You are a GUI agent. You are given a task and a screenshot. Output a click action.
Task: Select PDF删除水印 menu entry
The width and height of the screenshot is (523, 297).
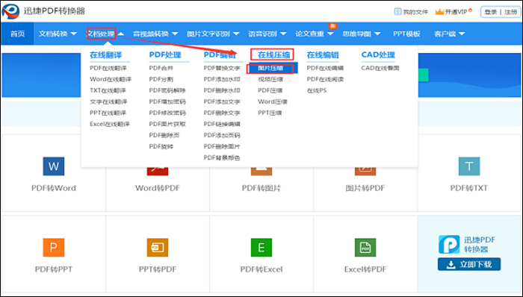222,90
